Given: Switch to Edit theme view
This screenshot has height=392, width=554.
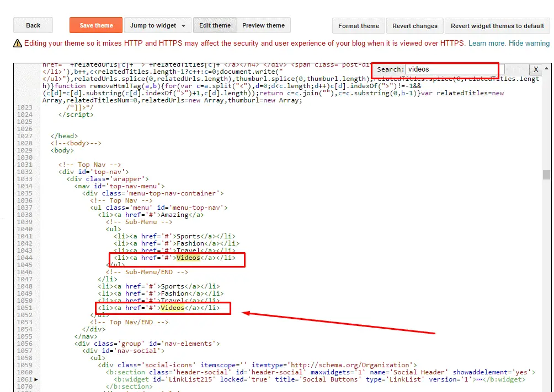Looking at the screenshot, I should (215, 25).
